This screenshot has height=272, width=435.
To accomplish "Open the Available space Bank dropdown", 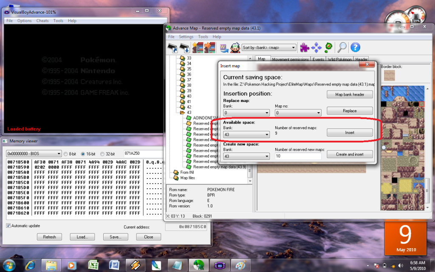I will click(x=246, y=134).
